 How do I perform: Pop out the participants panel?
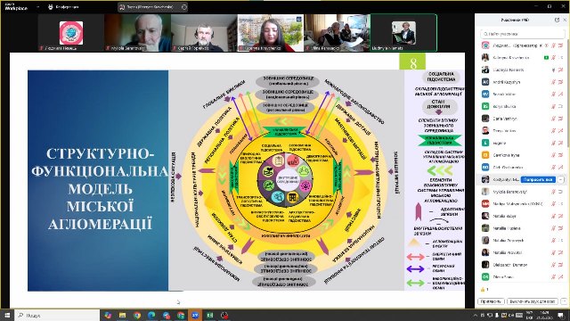coord(557,20)
